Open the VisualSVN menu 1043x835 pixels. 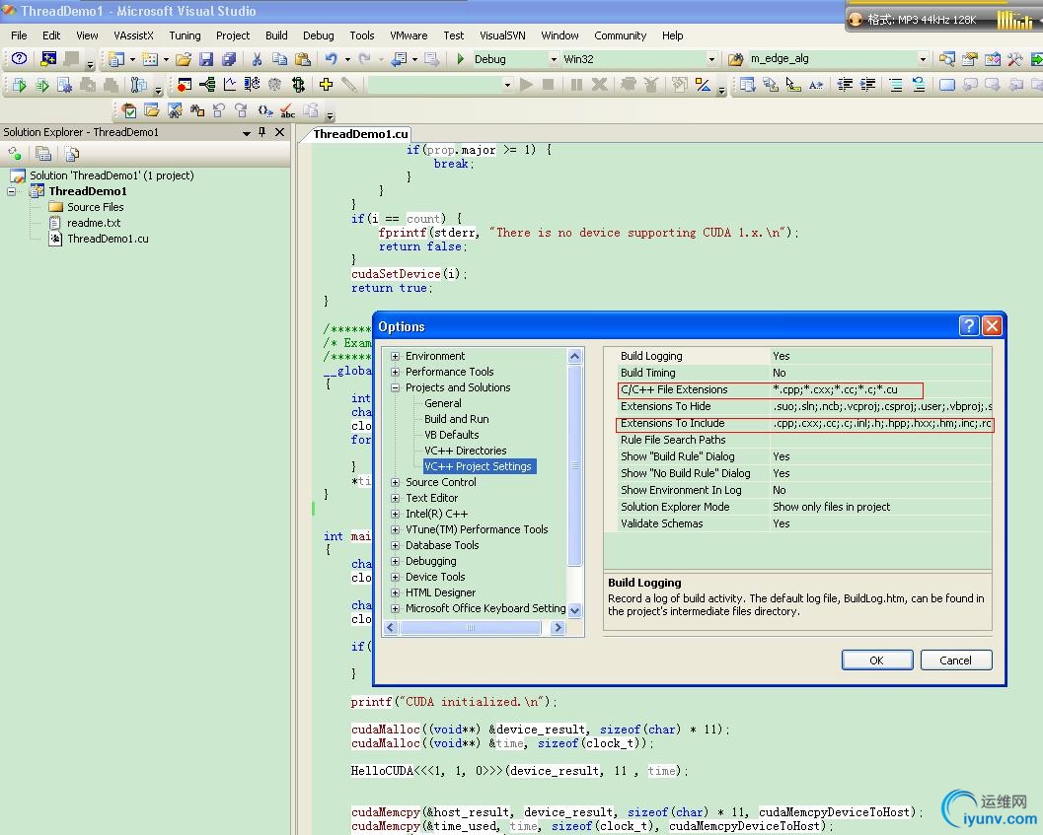pyautogui.click(x=502, y=35)
